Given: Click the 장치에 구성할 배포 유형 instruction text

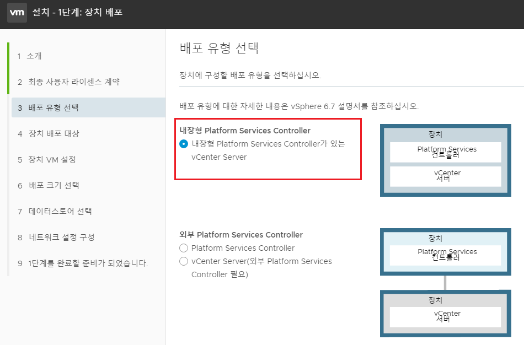Looking at the screenshot, I should (250, 75).
